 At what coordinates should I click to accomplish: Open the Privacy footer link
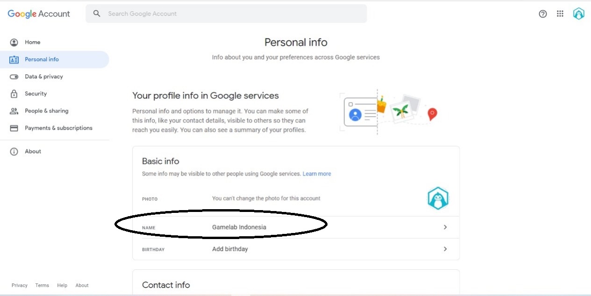click(x=20, y=285)
